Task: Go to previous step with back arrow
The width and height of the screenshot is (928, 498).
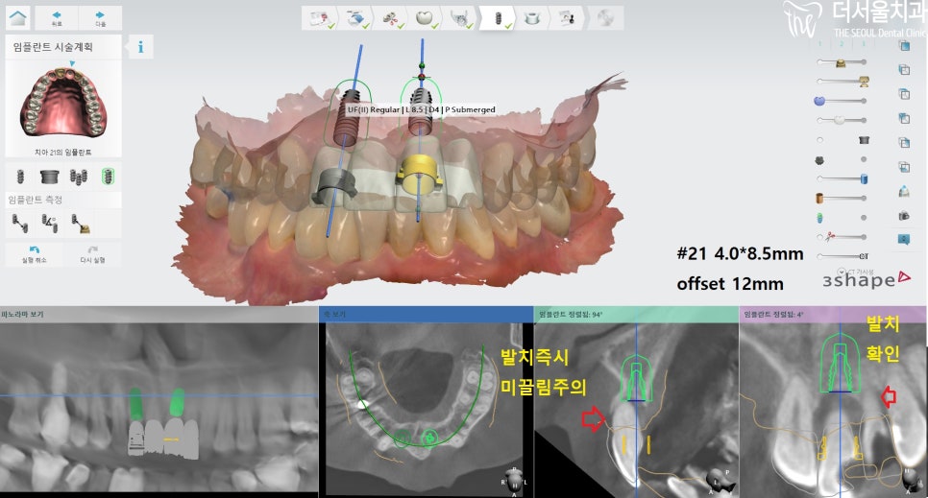Action: (56, 17)
